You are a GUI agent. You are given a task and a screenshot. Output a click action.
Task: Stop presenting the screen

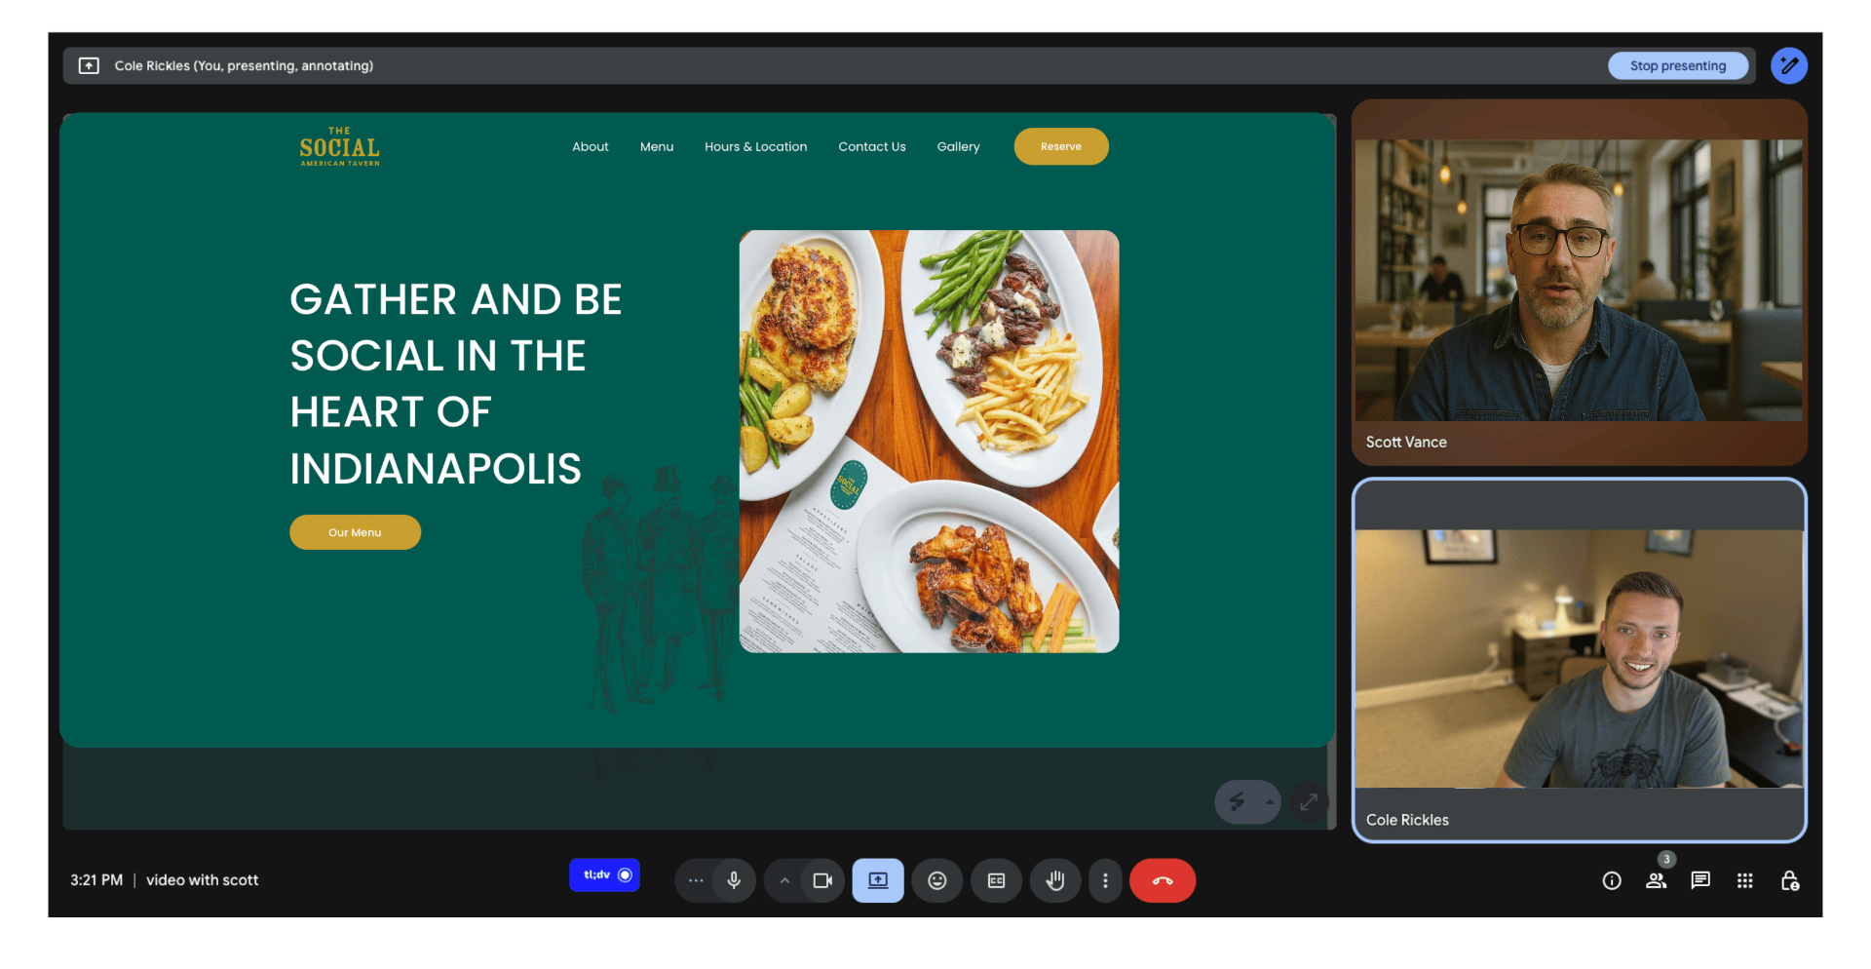[1677, 65]
